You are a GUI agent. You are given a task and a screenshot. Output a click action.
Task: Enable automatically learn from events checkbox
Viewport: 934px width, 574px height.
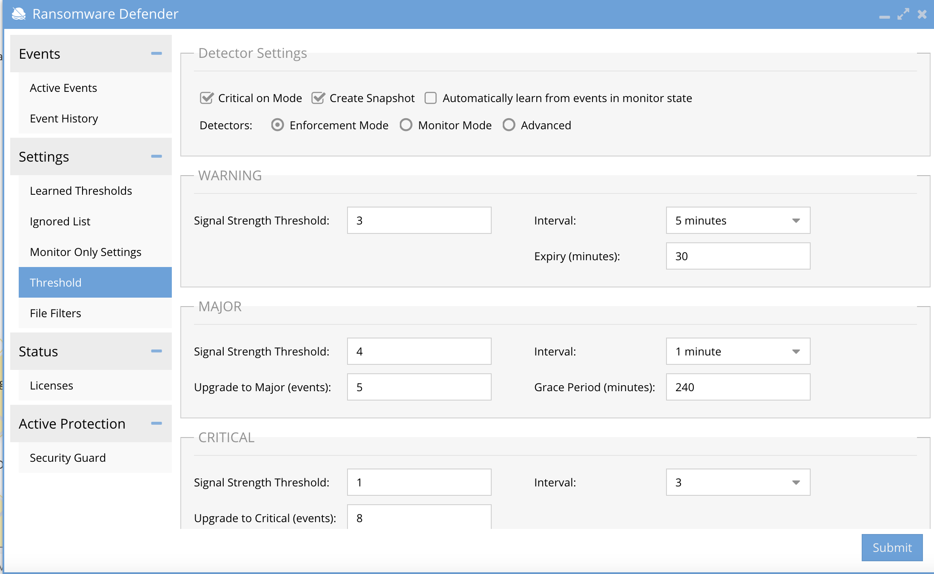pyautogui.click(x=430, y=98)
